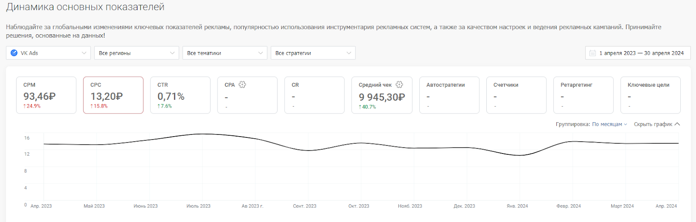The width and height of the screenshot is (696, 222).
Task: Click Скрыть график link
Action: [653, 124]
